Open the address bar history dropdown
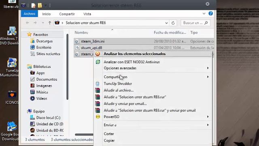 click(x=166, y=23)
